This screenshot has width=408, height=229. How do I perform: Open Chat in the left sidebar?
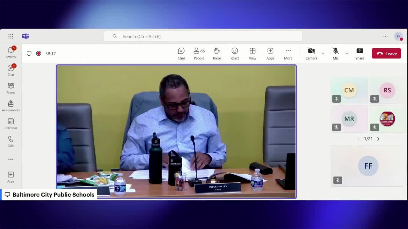[11, 70]
